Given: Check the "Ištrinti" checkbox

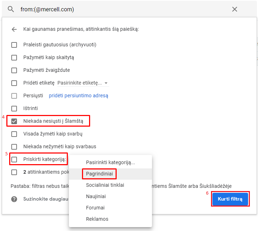Looking at the screenshot, I should point(14,109).
